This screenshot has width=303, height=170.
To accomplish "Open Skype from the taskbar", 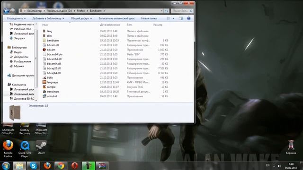I will pos(33,166).
